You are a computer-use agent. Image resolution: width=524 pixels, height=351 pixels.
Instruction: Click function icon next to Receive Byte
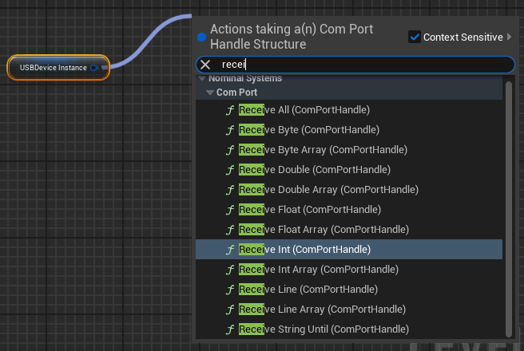click(x=230, y=130)
